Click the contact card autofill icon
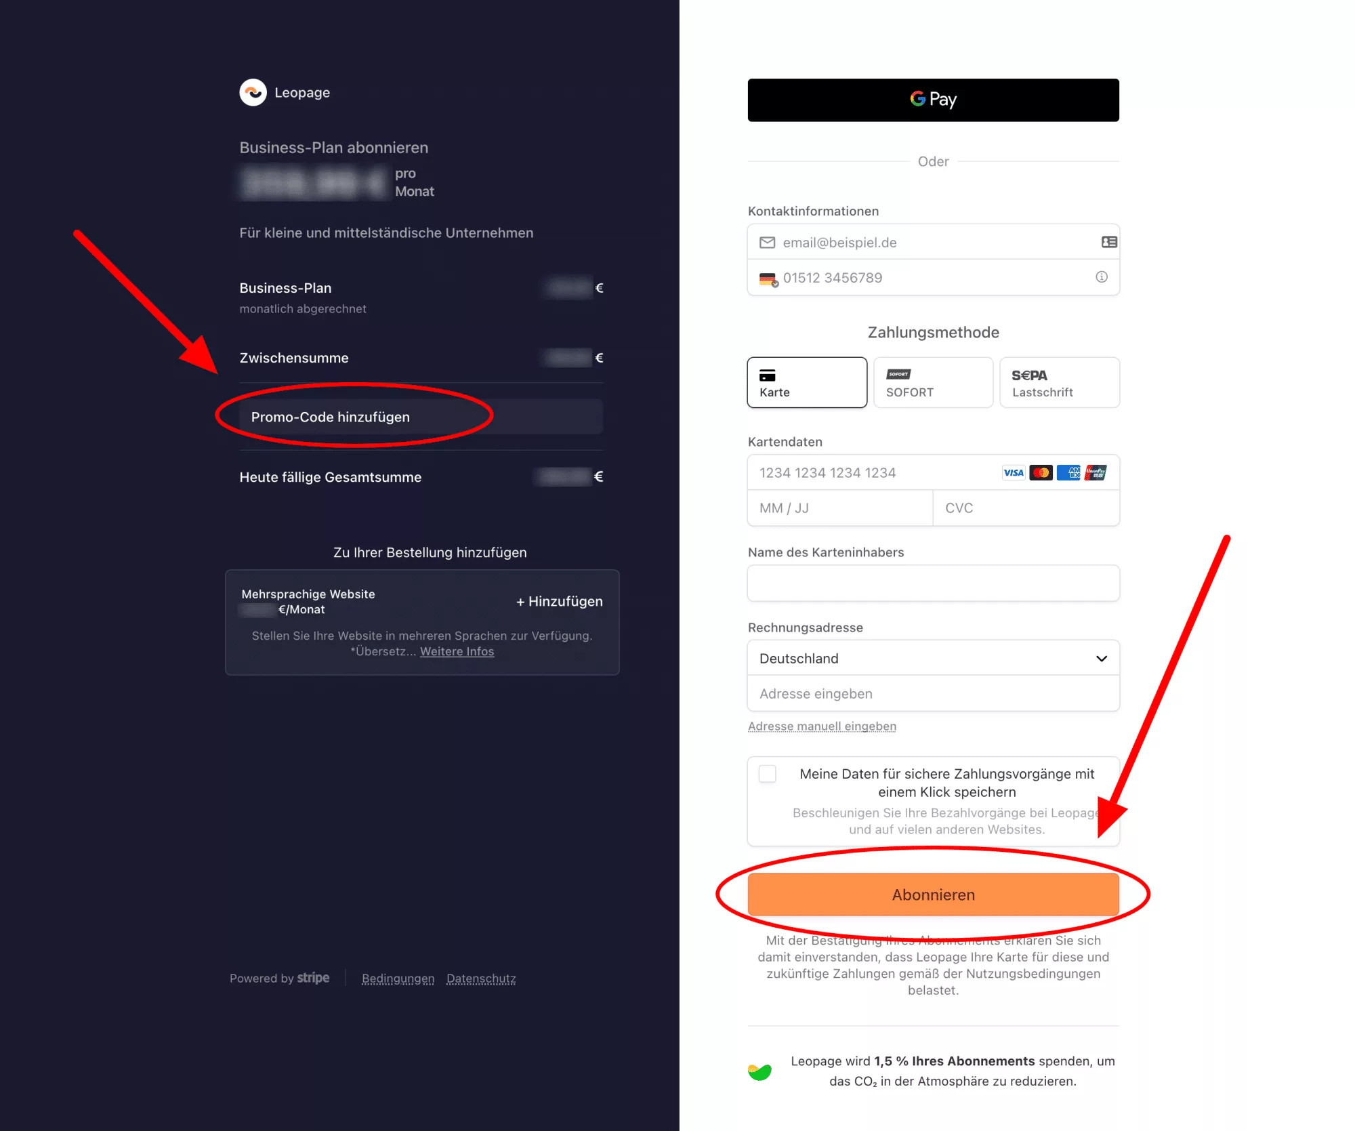 [1108, 242]
